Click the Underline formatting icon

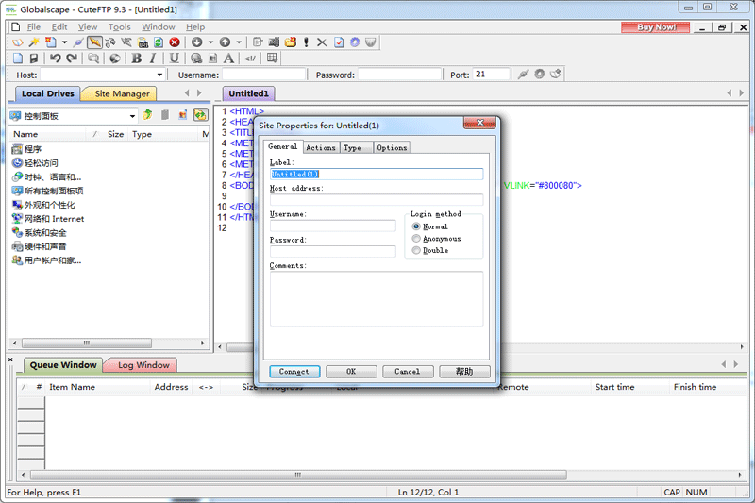(175, 59)
